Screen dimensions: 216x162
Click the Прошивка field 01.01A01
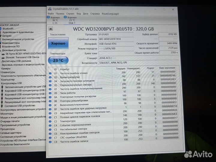point(116,34)
